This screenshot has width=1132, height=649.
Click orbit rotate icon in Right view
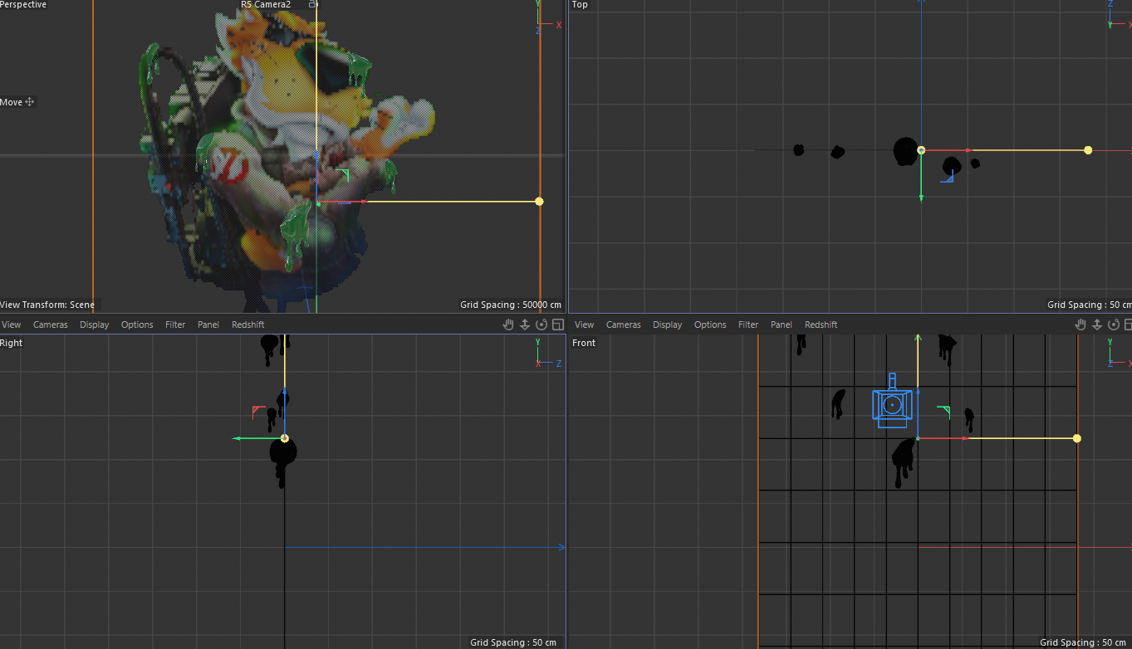coord(541,324)
